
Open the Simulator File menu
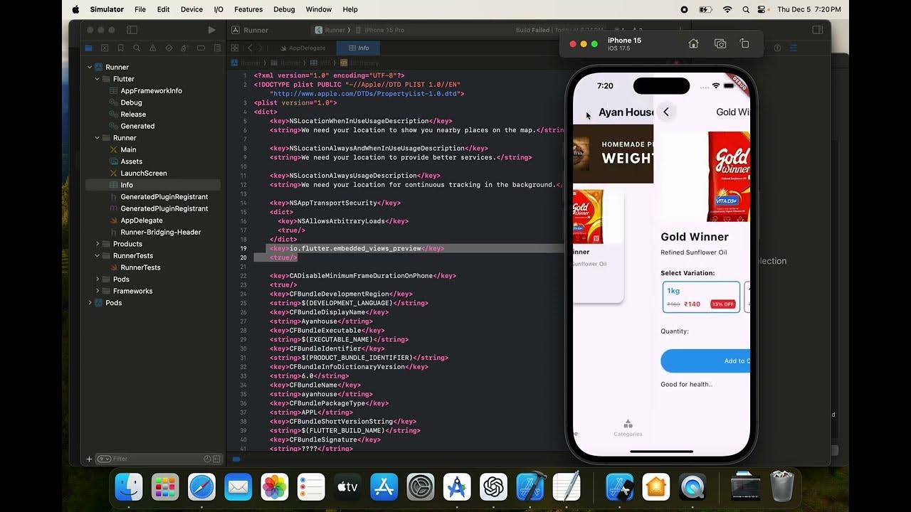pos(140,9)
